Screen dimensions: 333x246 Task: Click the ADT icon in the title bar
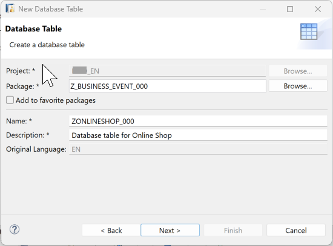pyautogui.click(x=10, y=8)
